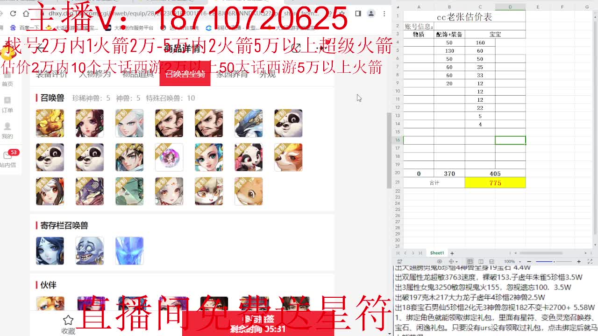
Task: Switch to 家园养育 tab
Action: pyautogui.click(x=232, y=74)
